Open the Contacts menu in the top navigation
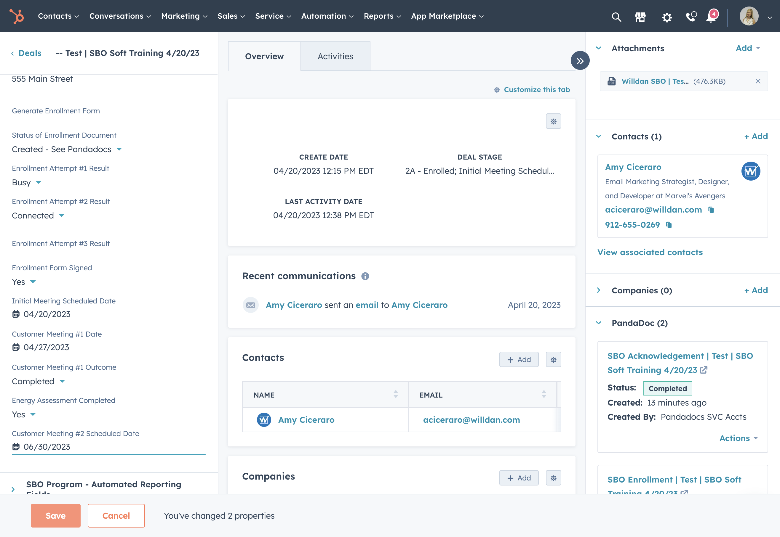Viewport: 780px width, 537px height. coord(59,16)
